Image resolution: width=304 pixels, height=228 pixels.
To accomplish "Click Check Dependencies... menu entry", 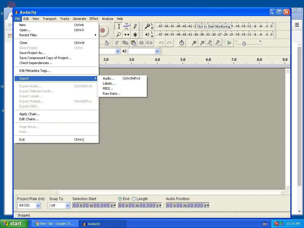I will point(56,63).
